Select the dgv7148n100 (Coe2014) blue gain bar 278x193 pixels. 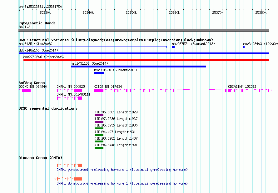[x=144, y=53]
